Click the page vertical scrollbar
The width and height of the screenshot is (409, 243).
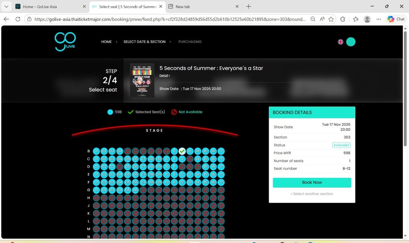(x=405, y=88)
